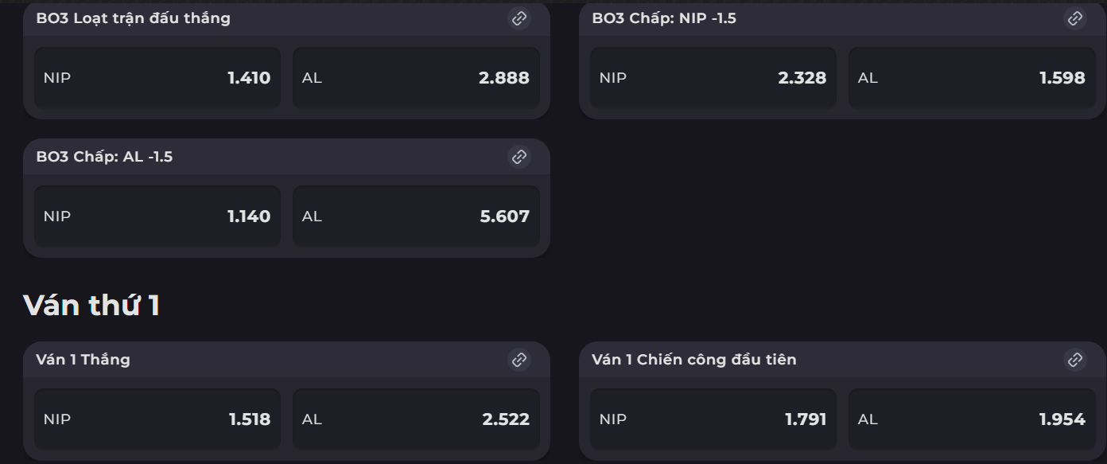Bet on AL at 1.598 handicap odds
This screenshot has height=464, width=1107.
click(x=972, y=78)
